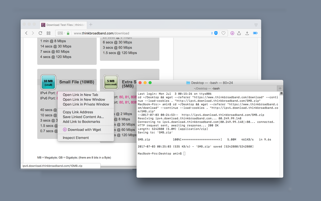Screen dimensions: 321x201
Task: Open the tab menu icon beside tab strip
Action: [x=256, y=25]
